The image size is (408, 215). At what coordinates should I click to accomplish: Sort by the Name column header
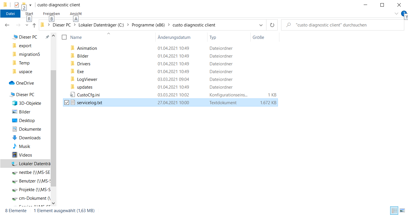pos(76,37)
